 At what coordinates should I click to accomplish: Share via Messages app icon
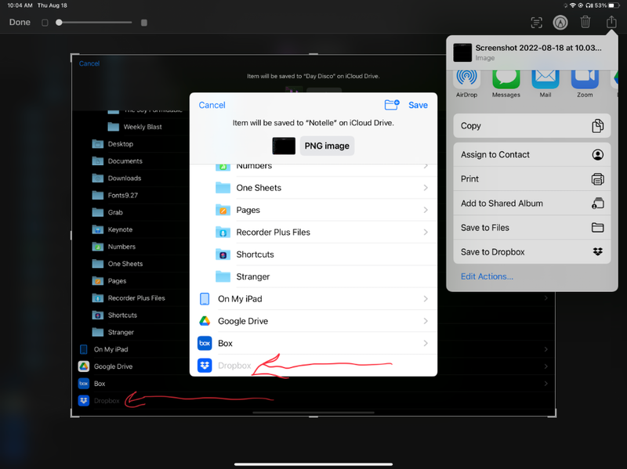506,79
